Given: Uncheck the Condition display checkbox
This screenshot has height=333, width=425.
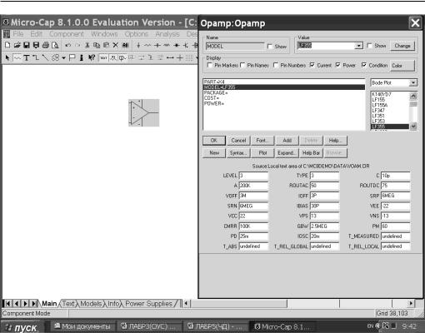Looking at the screenshot, I should 364,65.
